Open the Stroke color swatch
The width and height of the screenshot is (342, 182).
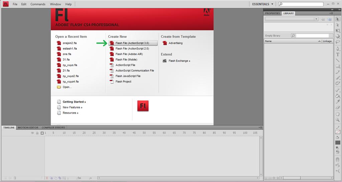coord(338,132)
